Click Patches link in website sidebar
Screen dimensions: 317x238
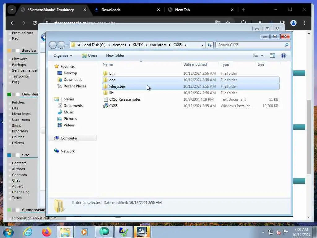point(18,102)
